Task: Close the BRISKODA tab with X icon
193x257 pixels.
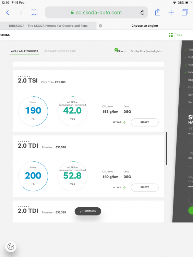Action: tap(100, 26)
